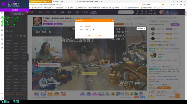Image resolution: width=187 pixels, height=104 pixels.
Task: Open the followed channels heart icon
Action: click(142, 12)
